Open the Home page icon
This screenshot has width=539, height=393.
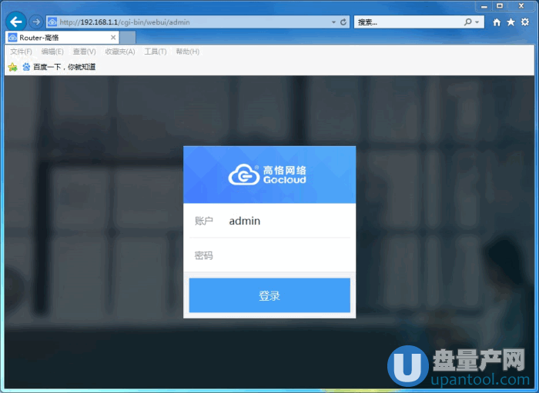(x=497, y=22)
